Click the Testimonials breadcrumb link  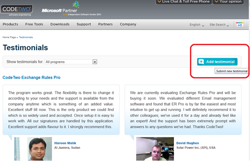26,37
